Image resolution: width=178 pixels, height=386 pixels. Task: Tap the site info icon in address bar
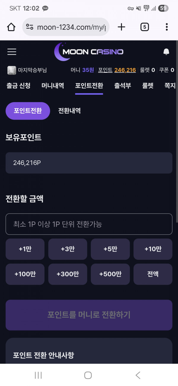30,27
